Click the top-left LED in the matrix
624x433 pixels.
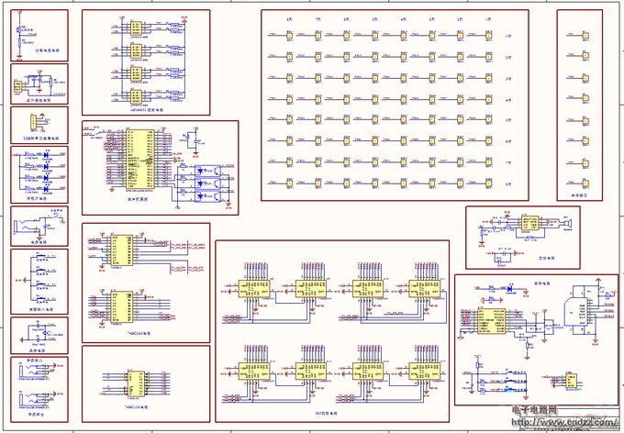(290, 36)
